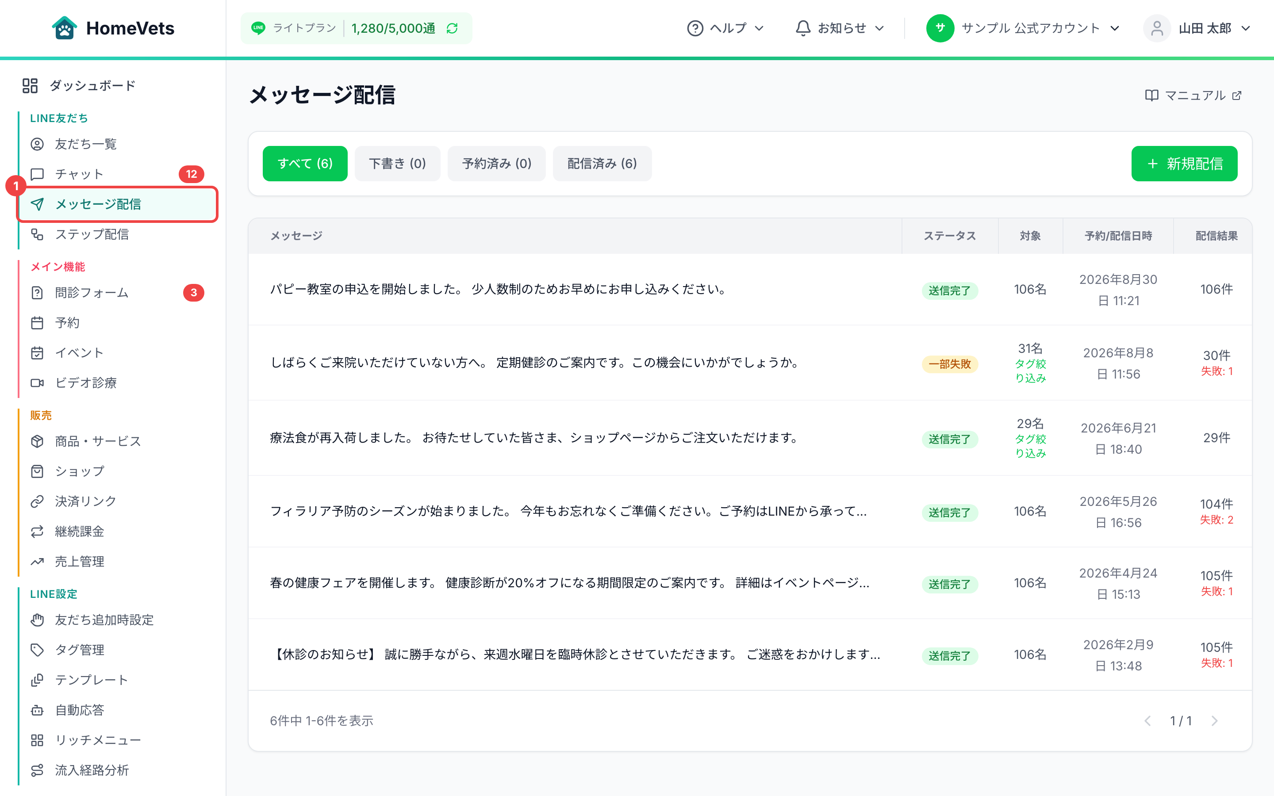This screenshot has width=1274, height=796.
Task: Open 友だち一覧 in the sidebar
Action: [x=74, y=144]
